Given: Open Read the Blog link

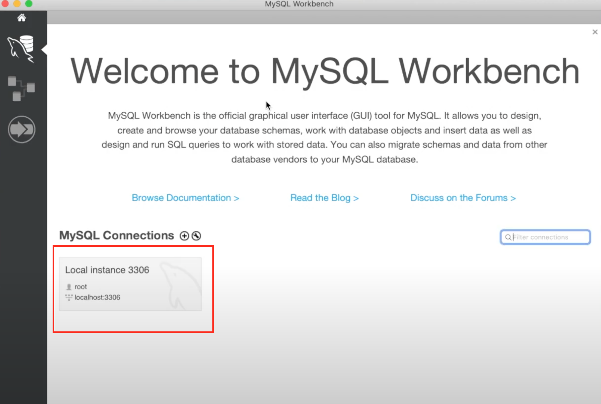Looking at the screenshot, I should (325, 198).
